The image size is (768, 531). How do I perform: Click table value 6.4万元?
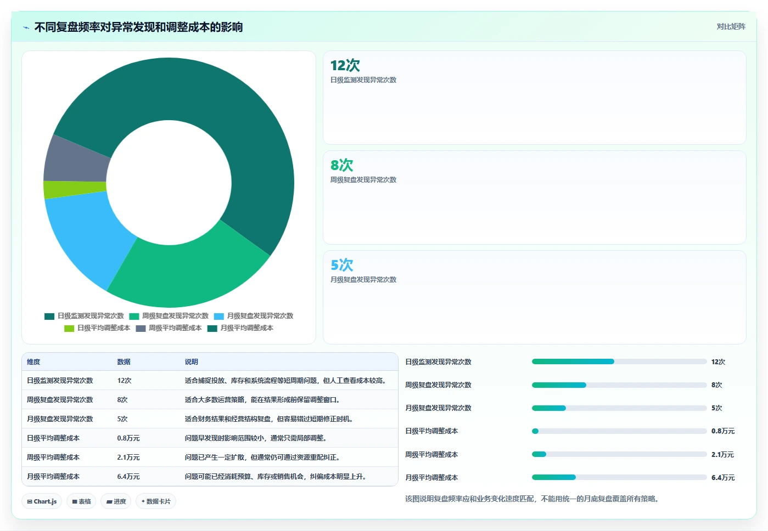point(128,477)
